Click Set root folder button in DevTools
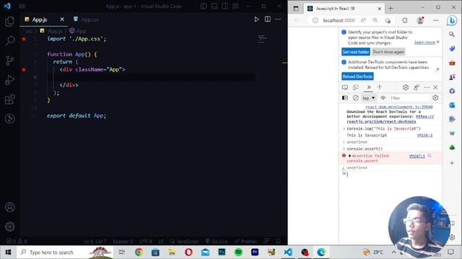The width and height of the screenshot is (462, 259). point(356,52)
